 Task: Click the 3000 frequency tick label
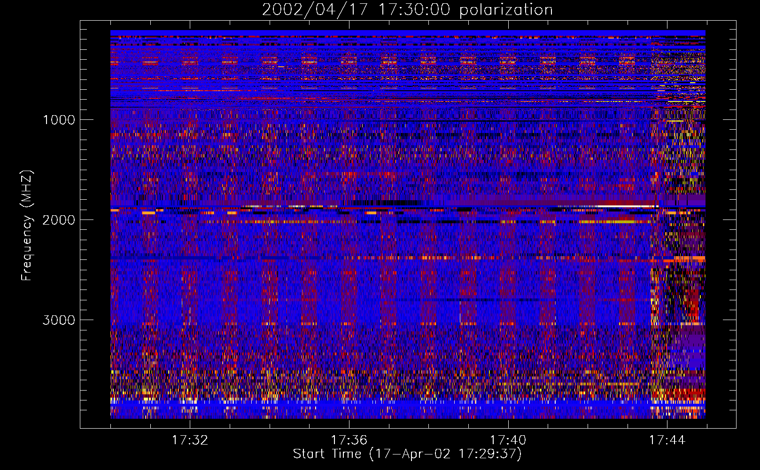pyautogui.click(x=59, y=320)
